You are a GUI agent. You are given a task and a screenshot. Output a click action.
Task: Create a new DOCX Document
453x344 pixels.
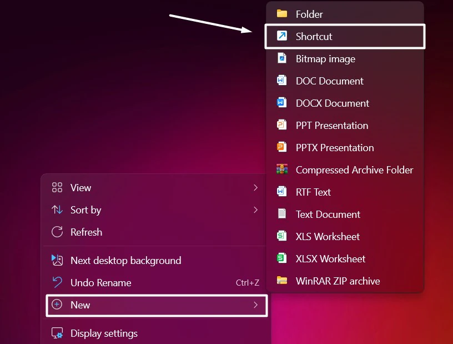click(x=345, y=103)
